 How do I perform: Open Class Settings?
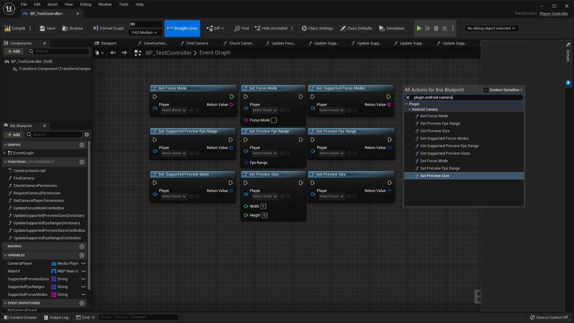click(x=317, y=28)
